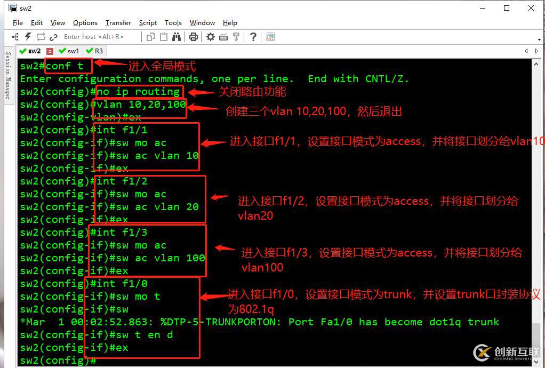Click the Disconnect chain-link icon
Screen dimensions: 545x368
point(53,37)
